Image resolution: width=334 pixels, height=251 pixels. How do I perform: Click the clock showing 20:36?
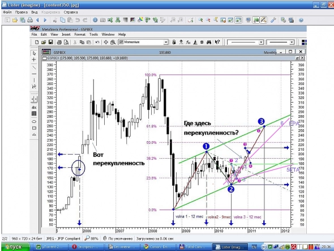pyautogui.click(x=326, y=247)
